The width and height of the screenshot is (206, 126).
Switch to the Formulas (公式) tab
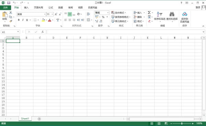(50, 8)
